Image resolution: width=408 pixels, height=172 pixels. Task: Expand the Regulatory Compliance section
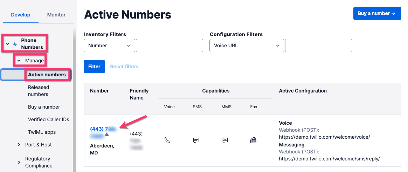pos(19,162)
